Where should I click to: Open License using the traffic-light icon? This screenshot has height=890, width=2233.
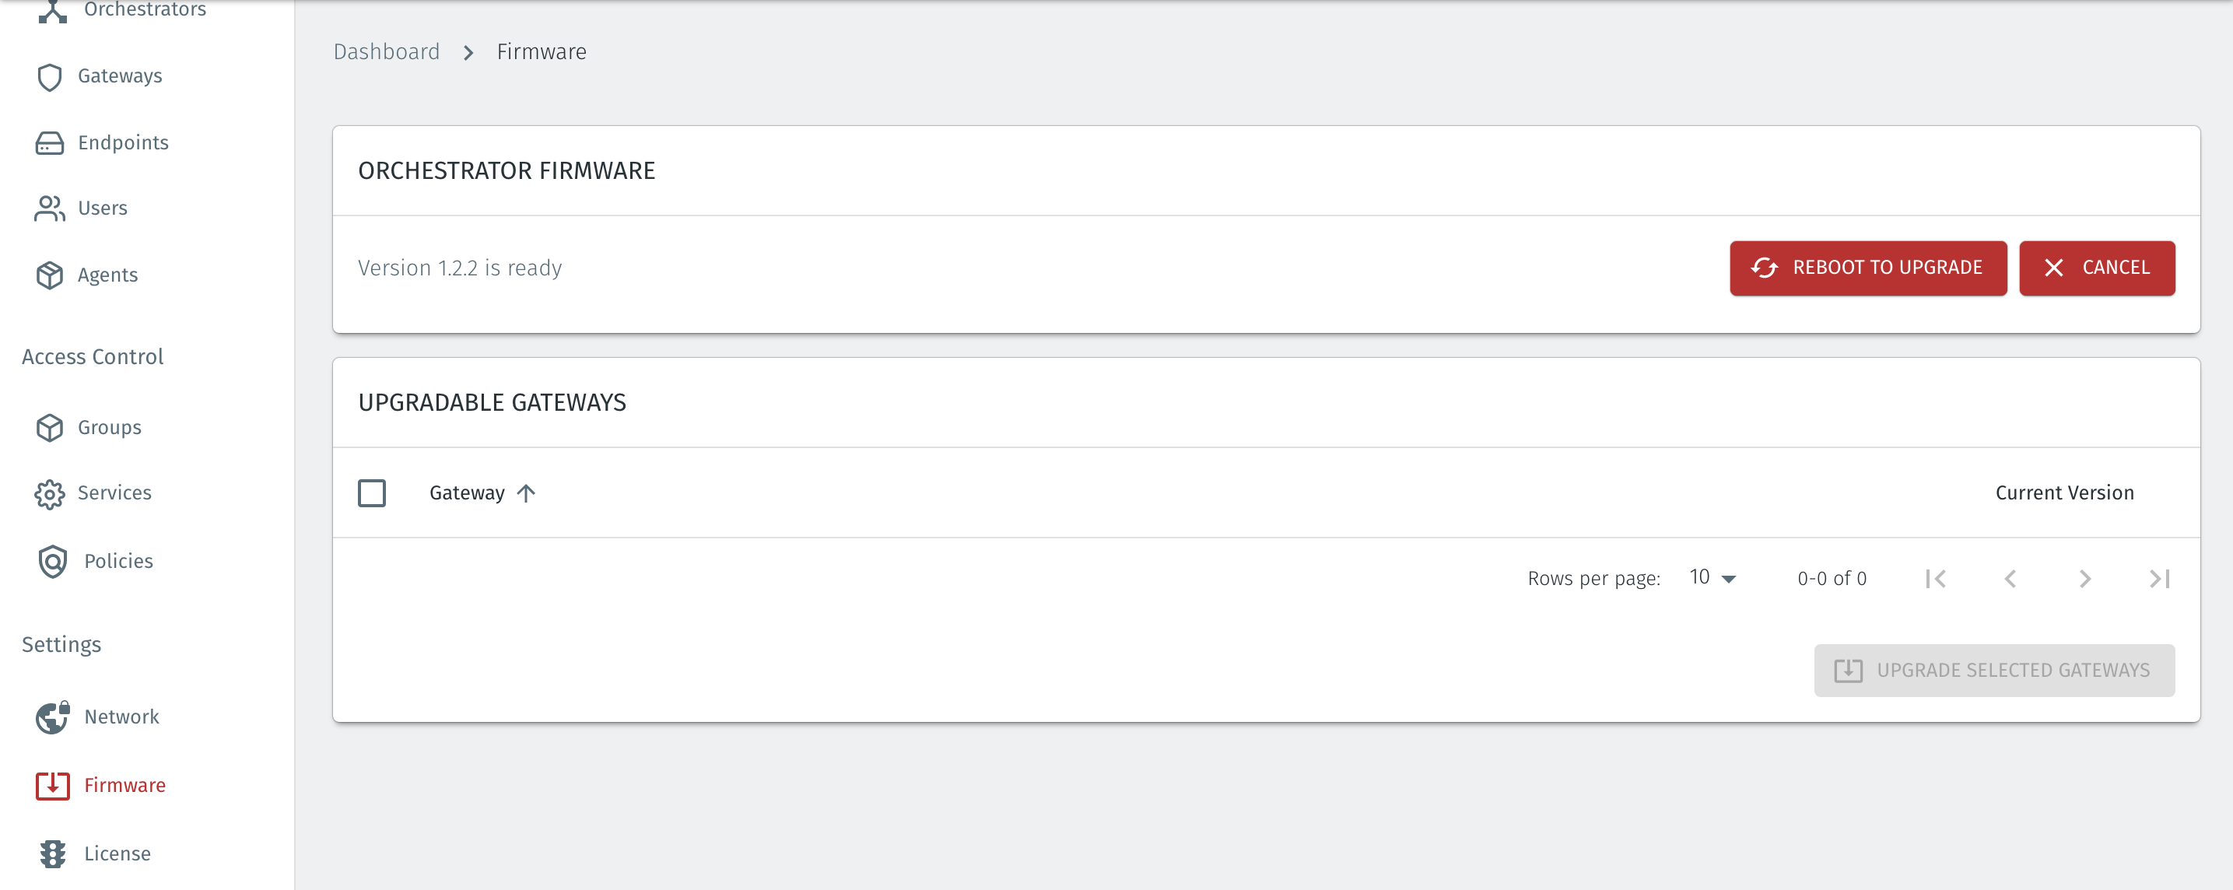pyautogui.click(x=53, y=853)
